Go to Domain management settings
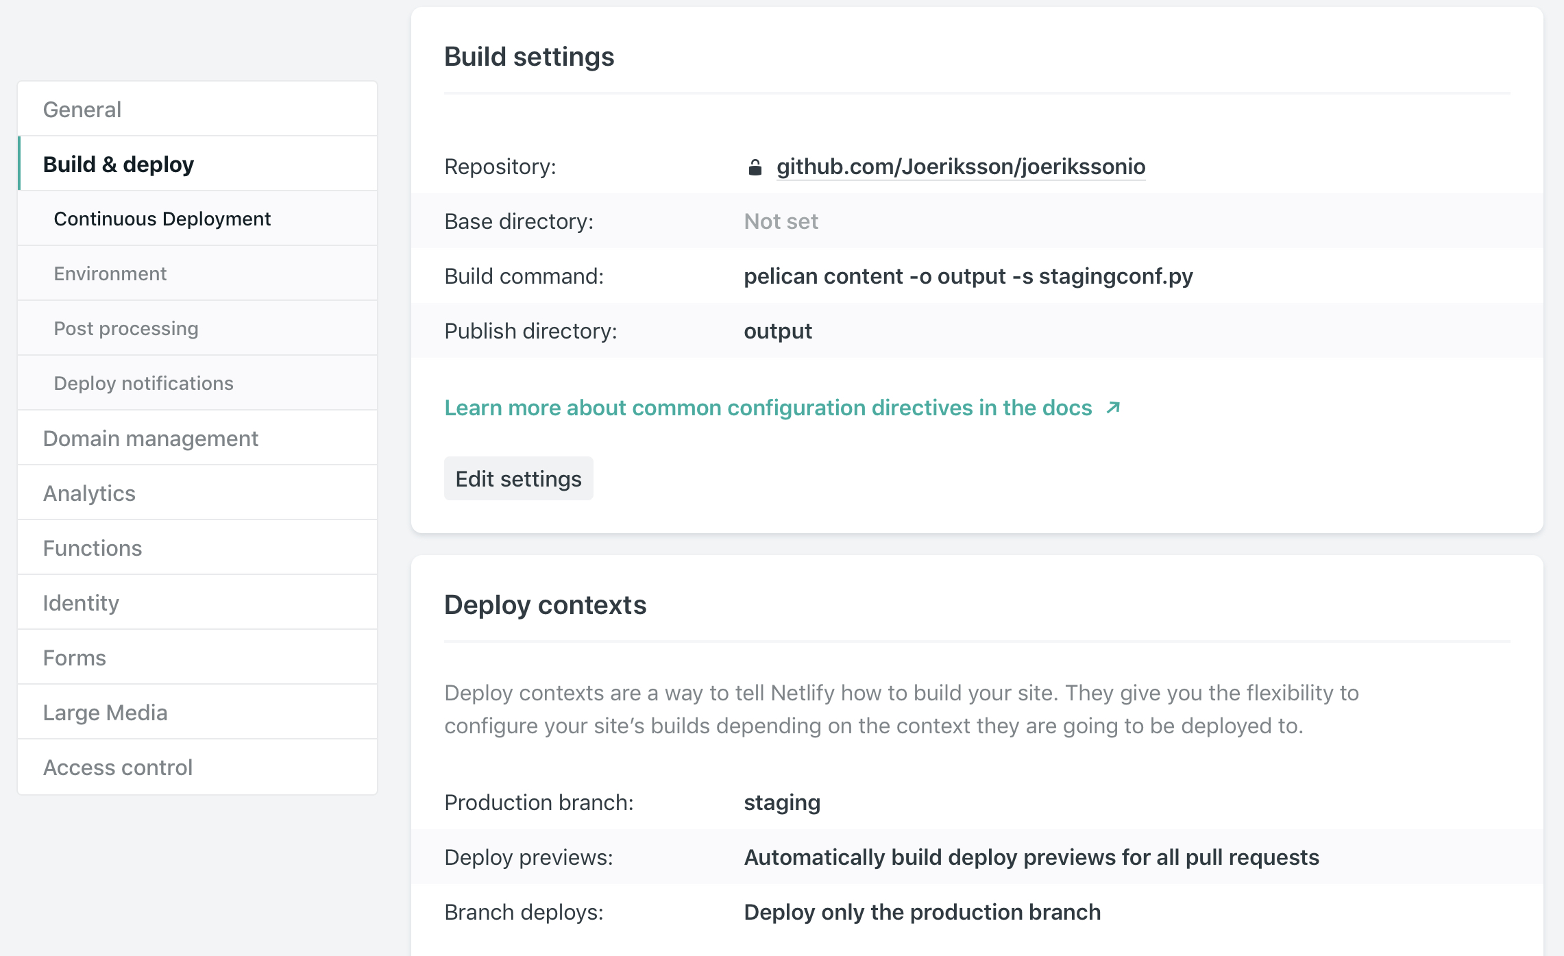This screenshot has height=956, width=1564. (x=151, y=438)
